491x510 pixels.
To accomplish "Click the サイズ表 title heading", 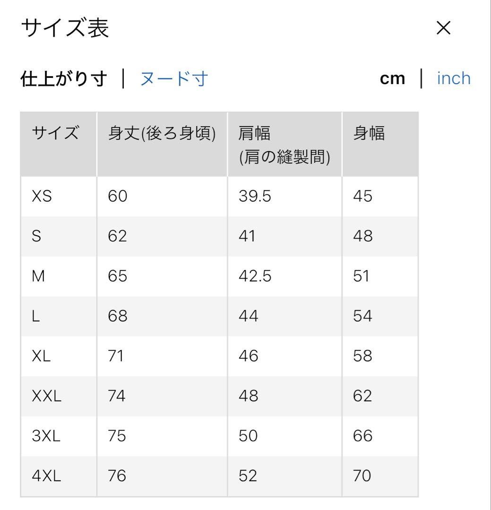I will click(x=65, y=29).
